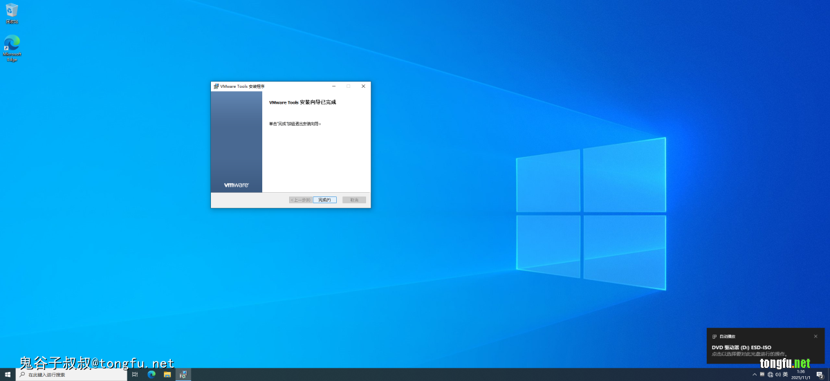Open the clock and date flyout
The height and width of the screenshot is (381, 830).
click(x=801, y=374)
